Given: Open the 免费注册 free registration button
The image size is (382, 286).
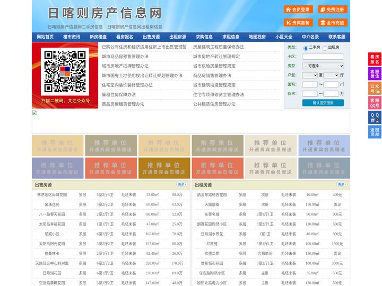Looking at the screenshot, I should click(333, 10).
